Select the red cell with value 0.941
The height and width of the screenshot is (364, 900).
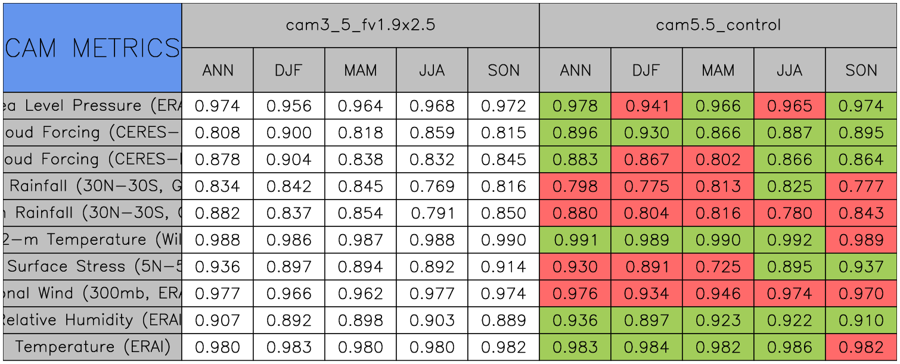point(647,106)
